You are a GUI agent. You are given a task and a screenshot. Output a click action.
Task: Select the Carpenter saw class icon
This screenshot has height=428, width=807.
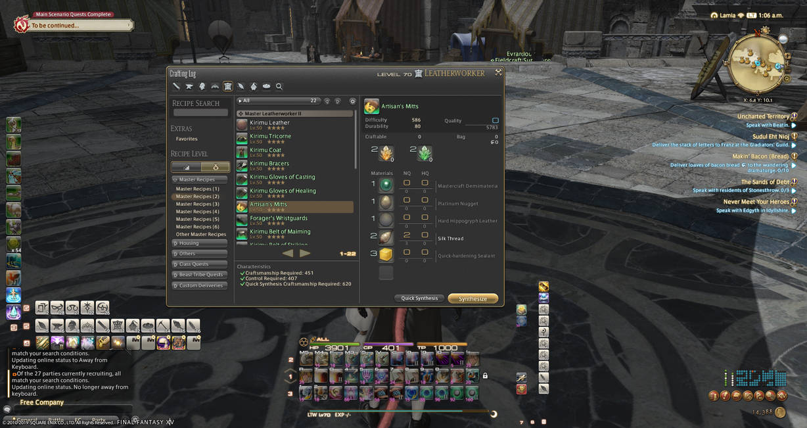click(176, 86)
